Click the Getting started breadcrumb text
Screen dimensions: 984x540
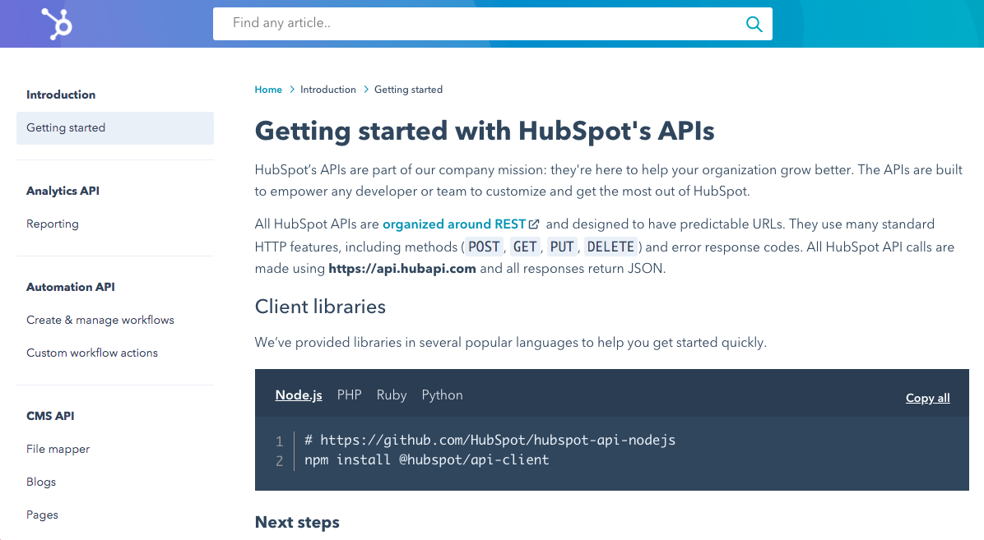coord(409,90)
